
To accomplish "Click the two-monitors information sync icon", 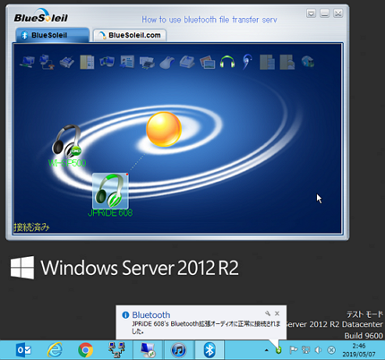I will 107,62.
